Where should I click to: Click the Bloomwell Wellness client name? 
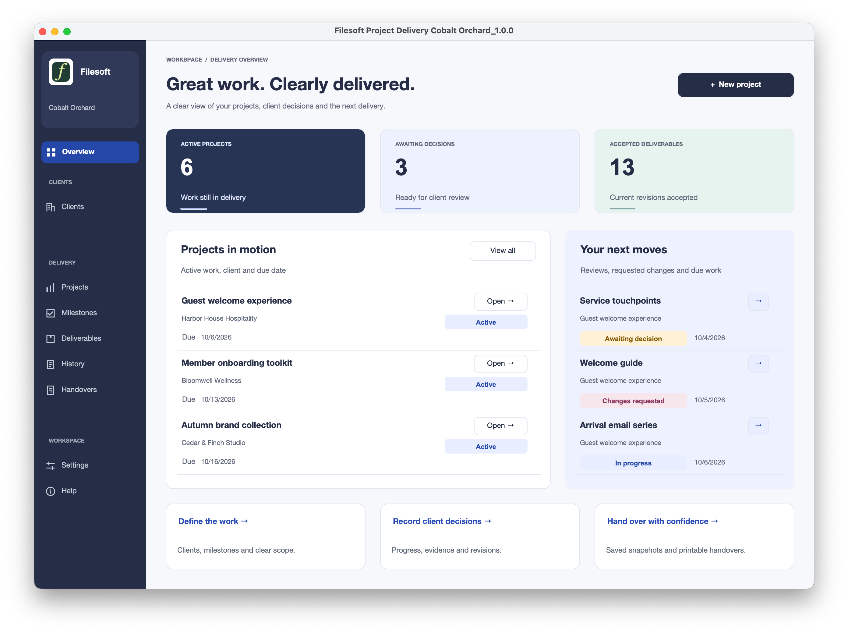click(x=211, y=381)
